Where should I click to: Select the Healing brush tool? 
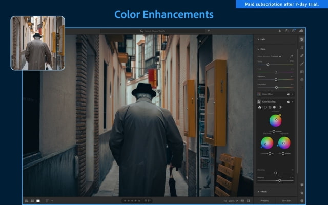pos(302,55)
